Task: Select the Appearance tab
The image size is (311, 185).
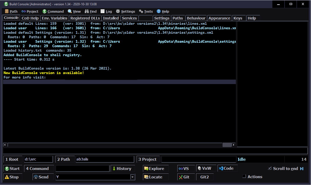Action: tap(219, 18)
